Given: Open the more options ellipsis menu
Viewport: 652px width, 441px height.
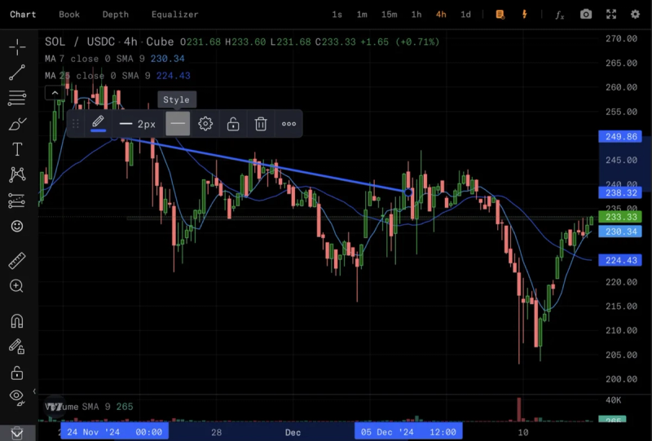Looking at the screenshot, I should 289,124.
